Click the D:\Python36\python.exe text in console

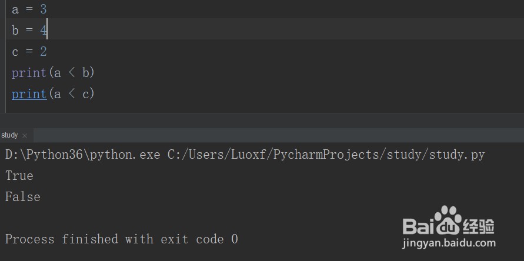(83, 155)
